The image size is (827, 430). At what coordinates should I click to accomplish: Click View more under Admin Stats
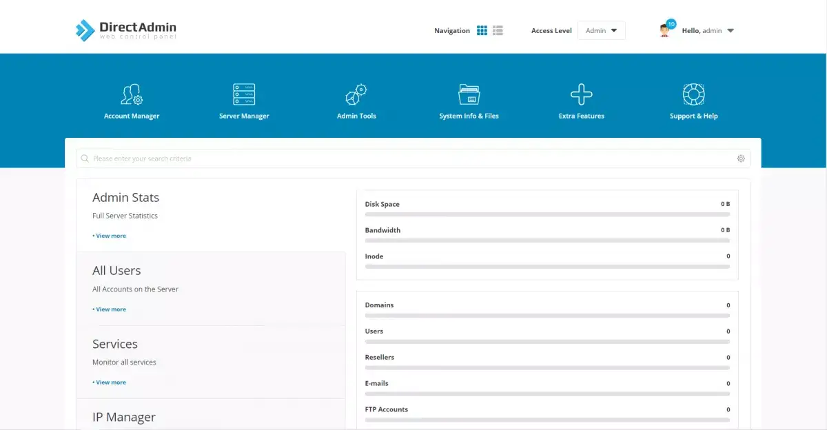pos(110,236)
